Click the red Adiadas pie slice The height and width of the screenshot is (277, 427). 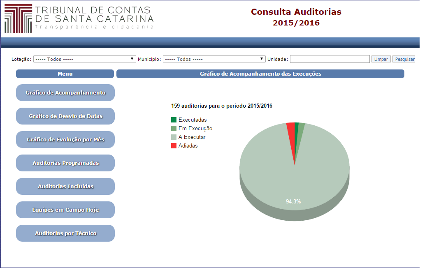[291, 136]
